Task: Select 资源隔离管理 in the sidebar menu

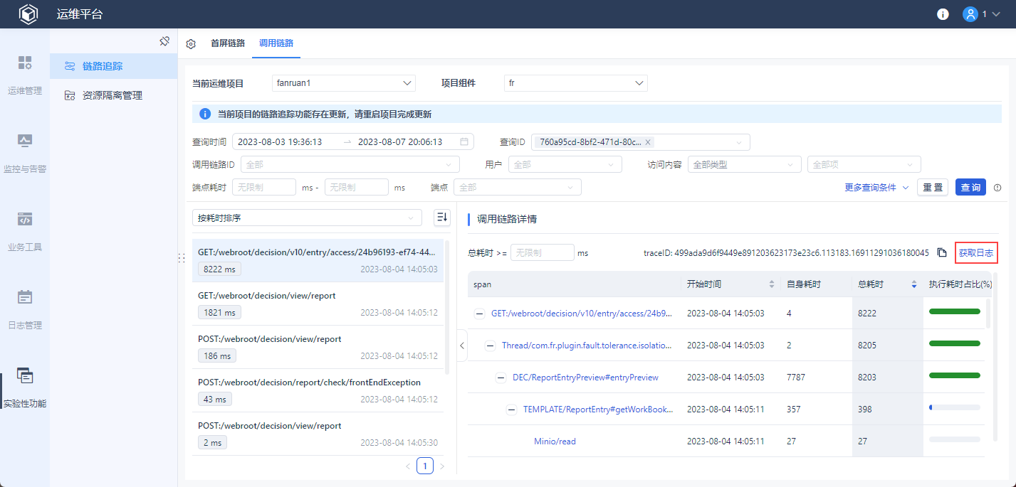Action: click(x=112, y=95)
